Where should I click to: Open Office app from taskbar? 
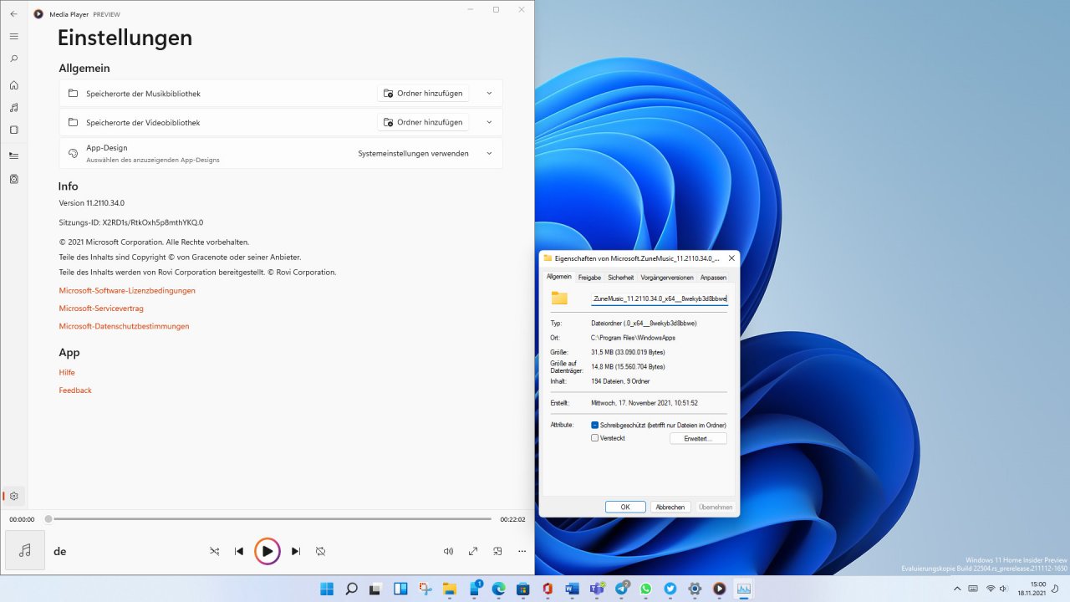click(548, 589)
